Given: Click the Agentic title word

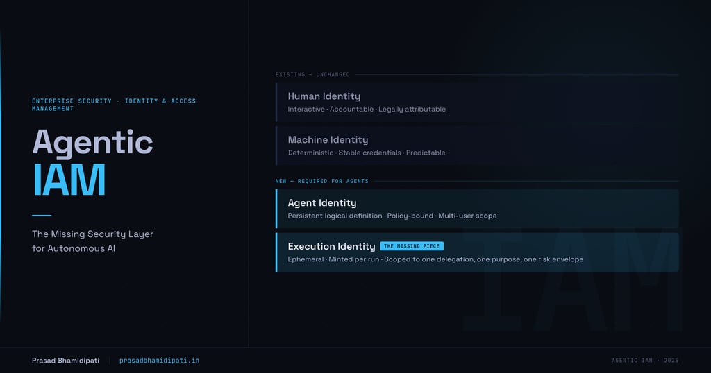Looking at the screenshot, I should (92, 141).
